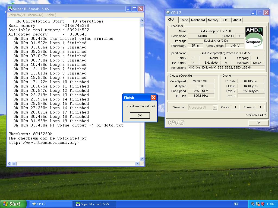Click the Checksum: 8C4828DA line

click(30, 134)
